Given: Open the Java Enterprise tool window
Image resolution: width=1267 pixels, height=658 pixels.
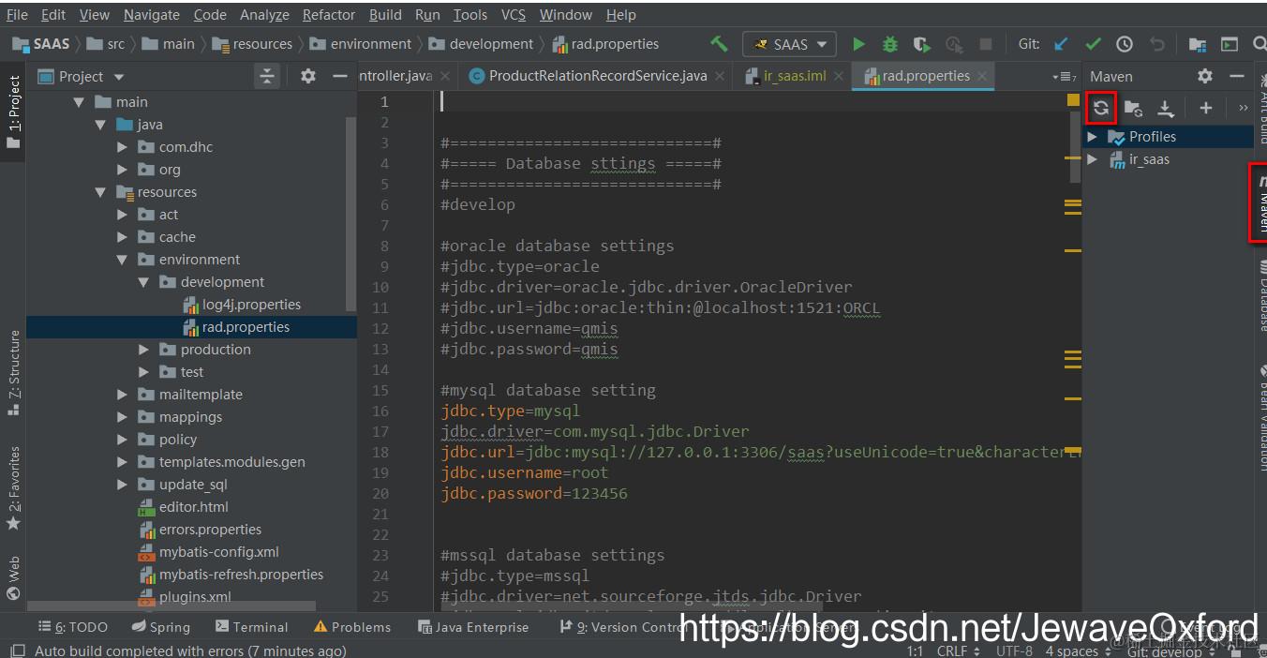Looking at the screenshot, I should coord(473,627).
